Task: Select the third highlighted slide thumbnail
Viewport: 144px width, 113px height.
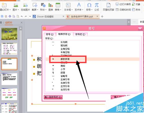Action: point(9,64)
